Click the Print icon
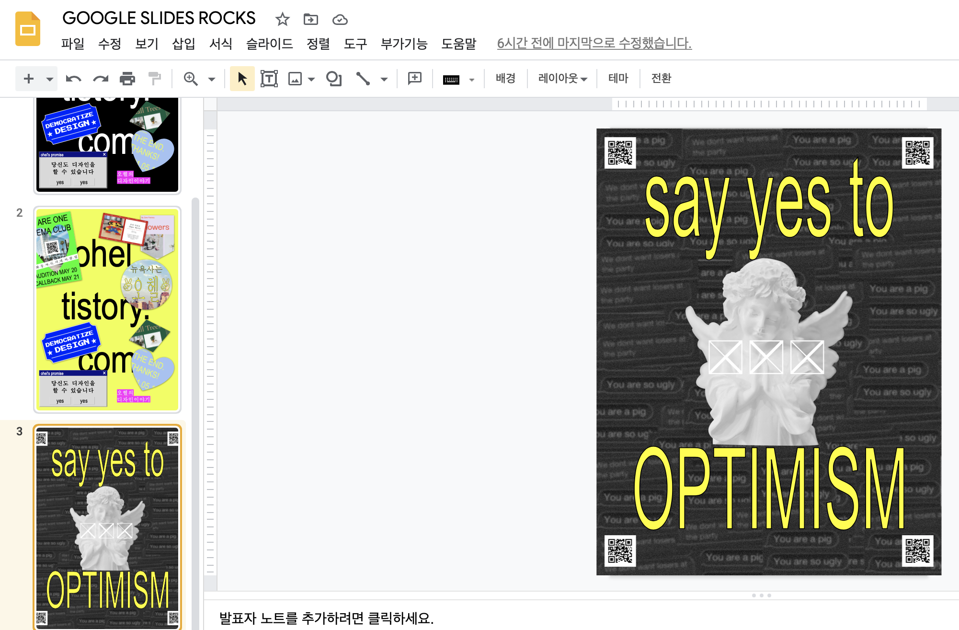 coord(127,79)
